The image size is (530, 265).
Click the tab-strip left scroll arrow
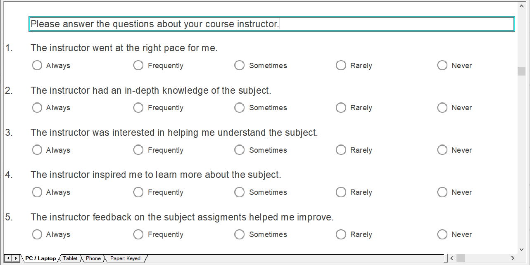coord(9,258)
